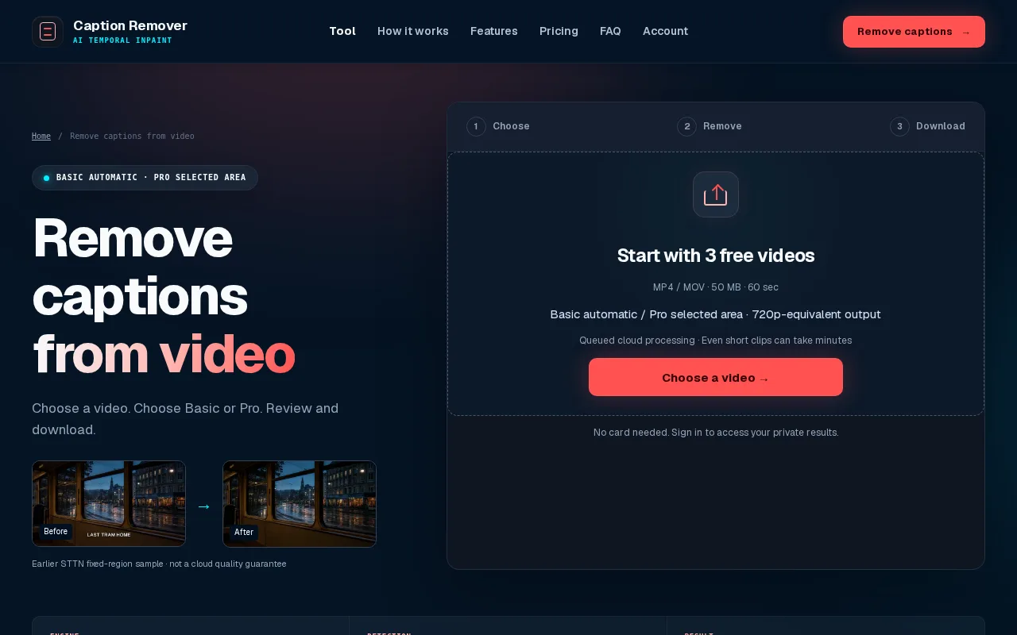Click the Remove captions header button
Viewport: 1017px width, 635px height.
click(914, 32)
